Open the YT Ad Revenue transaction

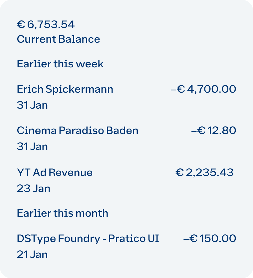(126, 180)
